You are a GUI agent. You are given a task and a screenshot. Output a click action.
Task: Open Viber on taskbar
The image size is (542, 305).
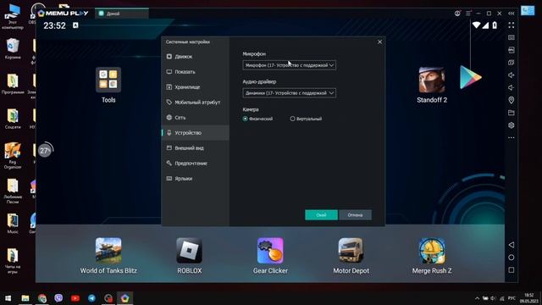pos(58,297)
